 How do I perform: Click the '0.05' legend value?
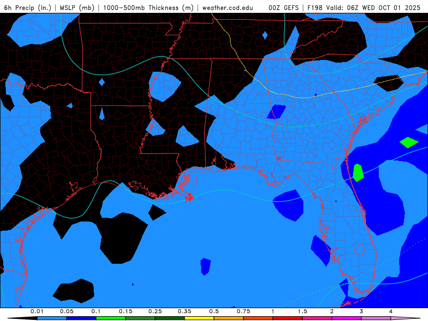point(66,311)
